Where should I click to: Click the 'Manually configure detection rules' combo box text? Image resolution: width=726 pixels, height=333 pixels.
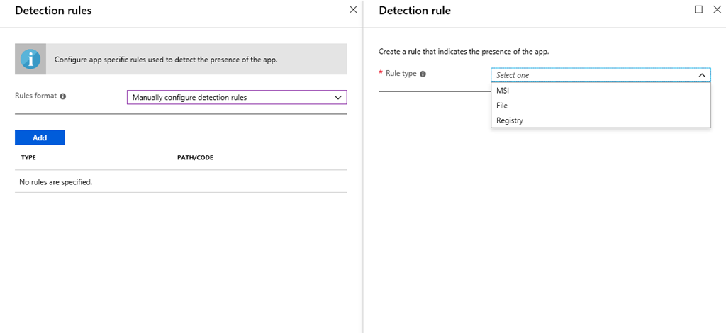pyautogui.click(x=189, y=98)
